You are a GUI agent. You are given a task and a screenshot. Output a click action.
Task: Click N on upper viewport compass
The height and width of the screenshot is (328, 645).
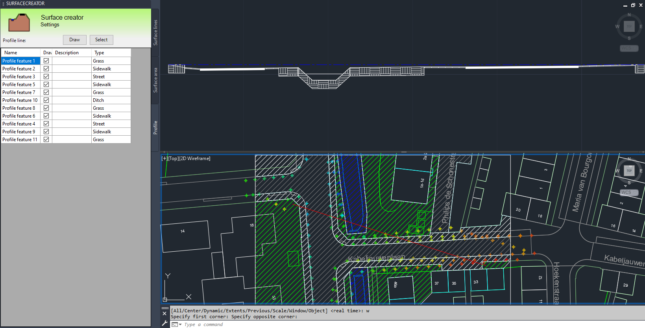[x=629, y=15]
